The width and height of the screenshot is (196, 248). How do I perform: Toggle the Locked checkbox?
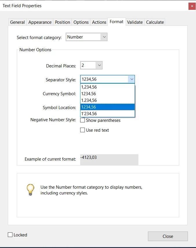tap(10, 235)
